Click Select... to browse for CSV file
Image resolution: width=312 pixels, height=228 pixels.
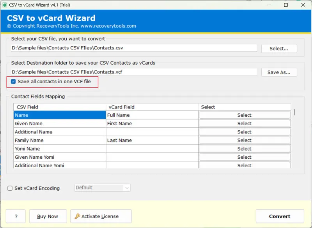pyautogui.click(x=279, y=49)
